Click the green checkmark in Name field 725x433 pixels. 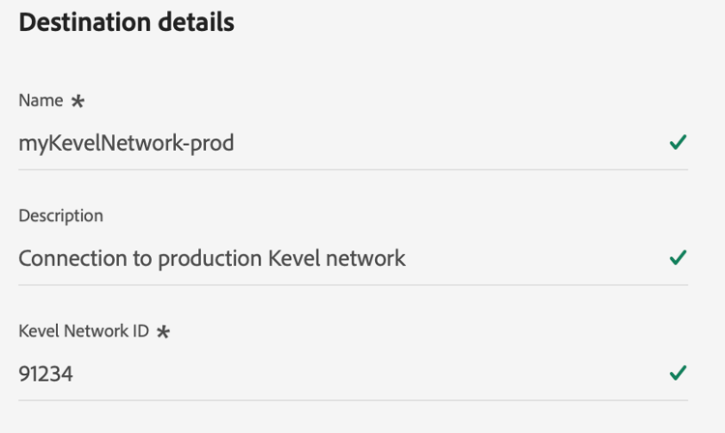pyautogui.click(x=678, y=143)
